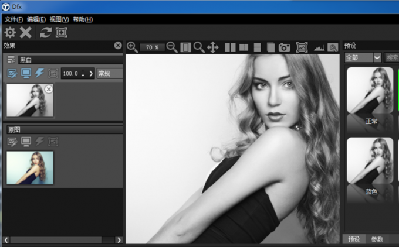Screen dimensions: 399x247
Task: Click the framed image viewer icon
Action: (x=302, y=47)
